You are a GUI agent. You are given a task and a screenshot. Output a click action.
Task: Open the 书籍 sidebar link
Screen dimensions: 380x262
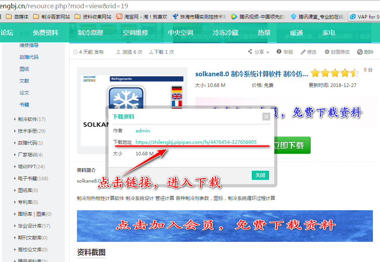[x=24, y=105]
